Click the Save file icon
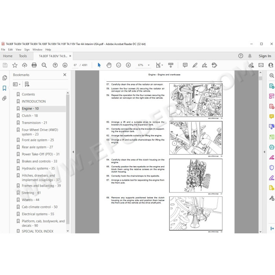The height and width of the screenshot is (275, 275). (5, 65)
